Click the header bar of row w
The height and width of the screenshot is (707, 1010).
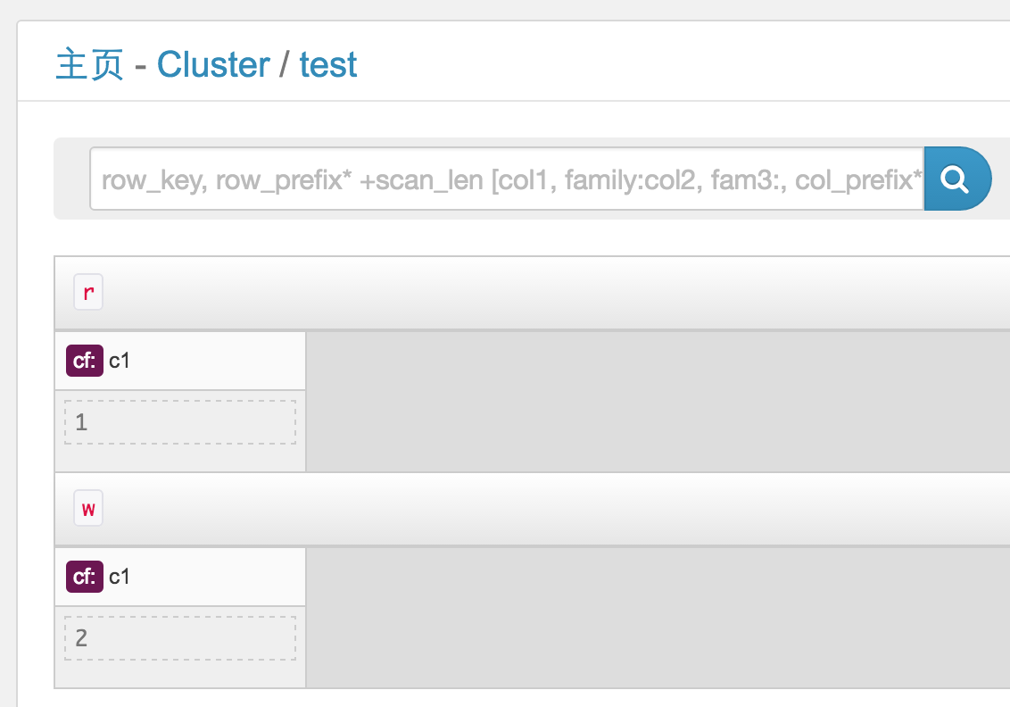pos(532,509)
